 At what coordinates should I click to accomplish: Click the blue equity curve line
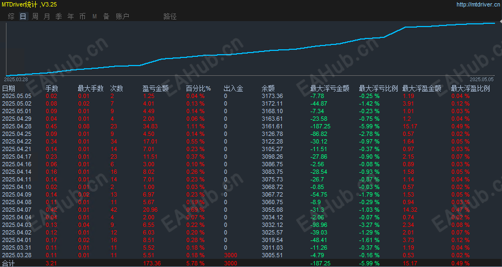(250, 52)
